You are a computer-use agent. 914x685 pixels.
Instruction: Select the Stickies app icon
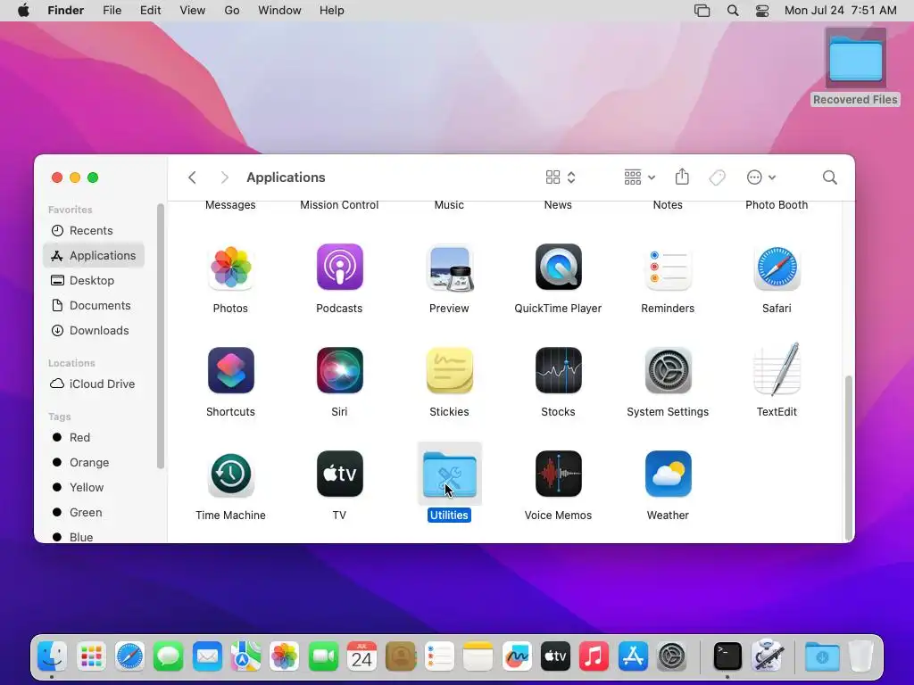(449, 370)
